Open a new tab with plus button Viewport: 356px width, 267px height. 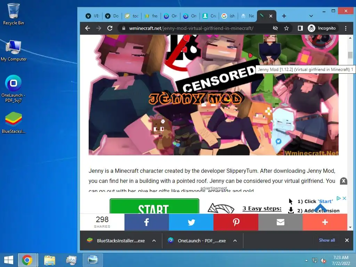(284, 16)
